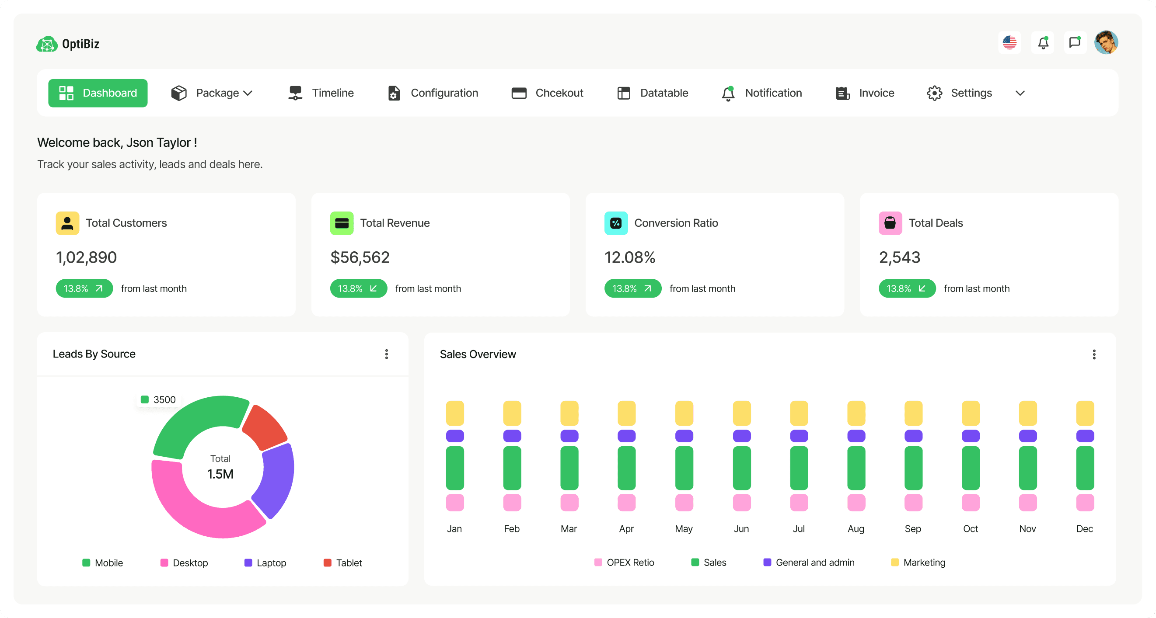Screen dimensions: 1156x618
Task: Switch to the Dashboard tab
Action: 98,93
